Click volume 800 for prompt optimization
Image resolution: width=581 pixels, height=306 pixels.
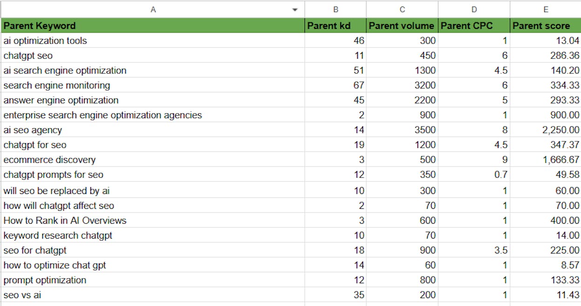point(402,280)
